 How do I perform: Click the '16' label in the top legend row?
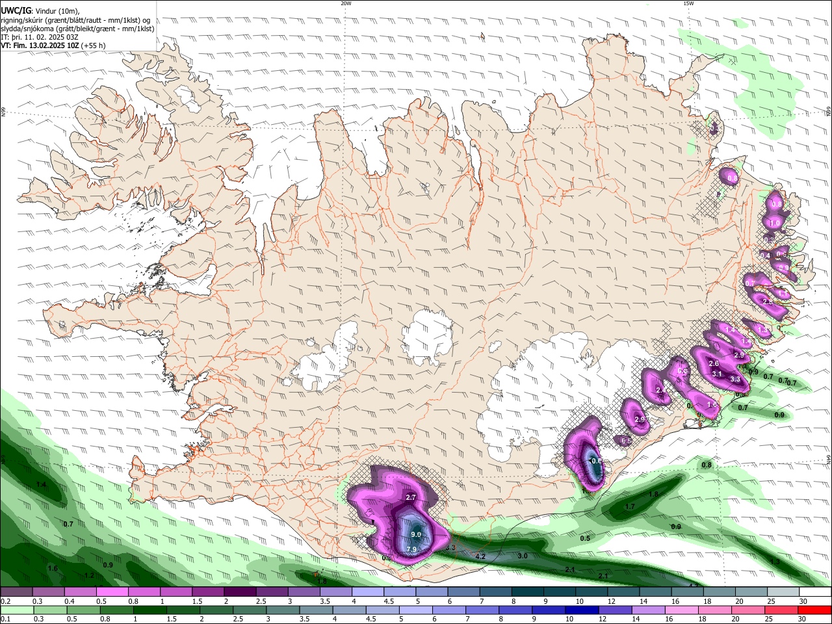(x=676, y=601)
